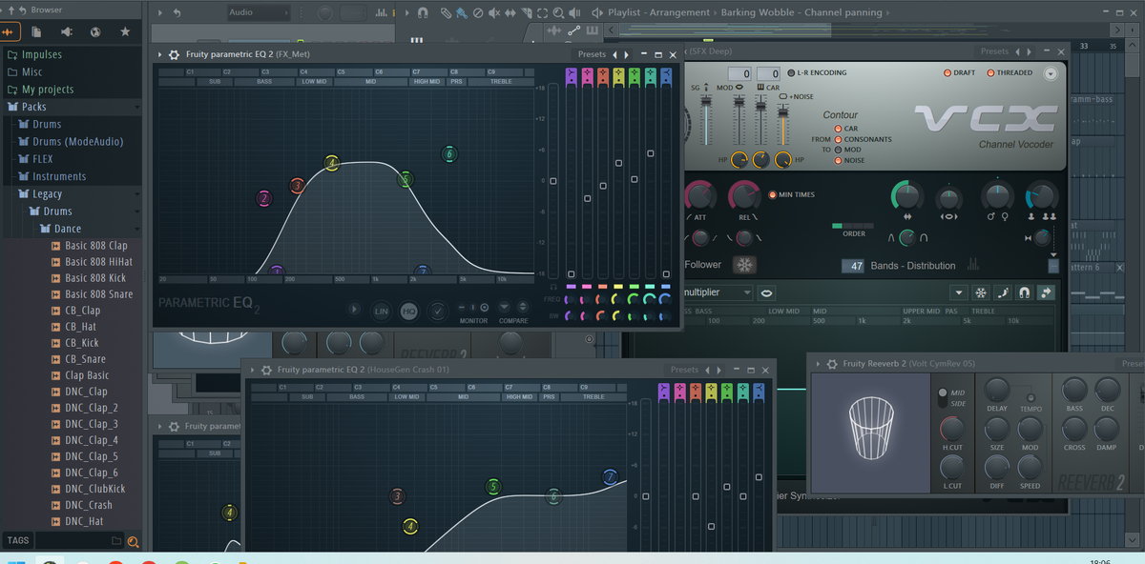The width and height of the screenshot is (1145, 564).
Task: Click the blue band 7 color tag in FX_Met EQ
Action: click(664, 76)
